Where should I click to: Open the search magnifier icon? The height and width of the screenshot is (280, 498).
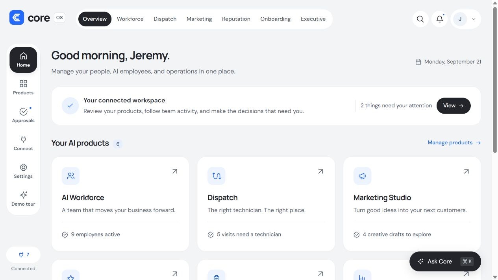click(x=420, y=19)
